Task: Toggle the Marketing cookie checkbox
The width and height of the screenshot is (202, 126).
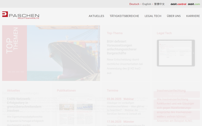Action: [x=119, y=118]
